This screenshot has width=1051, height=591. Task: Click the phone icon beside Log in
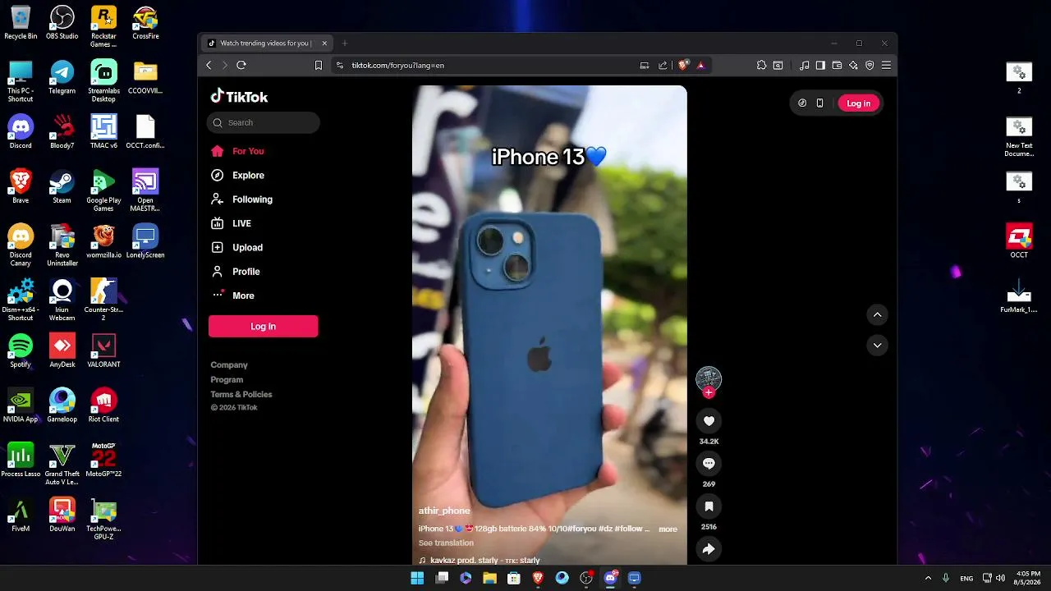[819, 103]
